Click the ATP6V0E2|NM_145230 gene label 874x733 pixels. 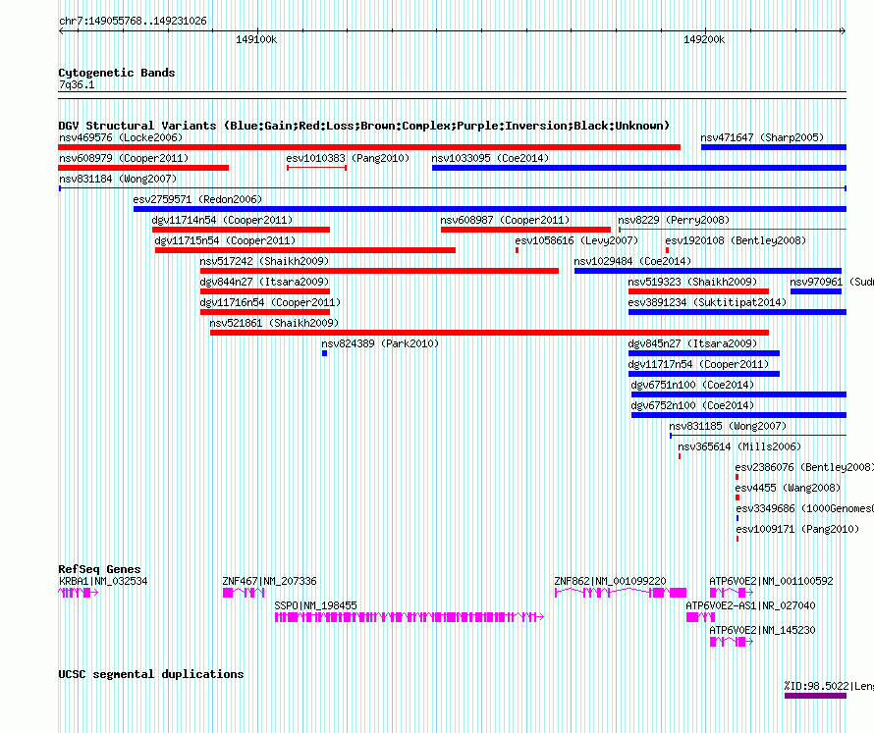point(762,631)
